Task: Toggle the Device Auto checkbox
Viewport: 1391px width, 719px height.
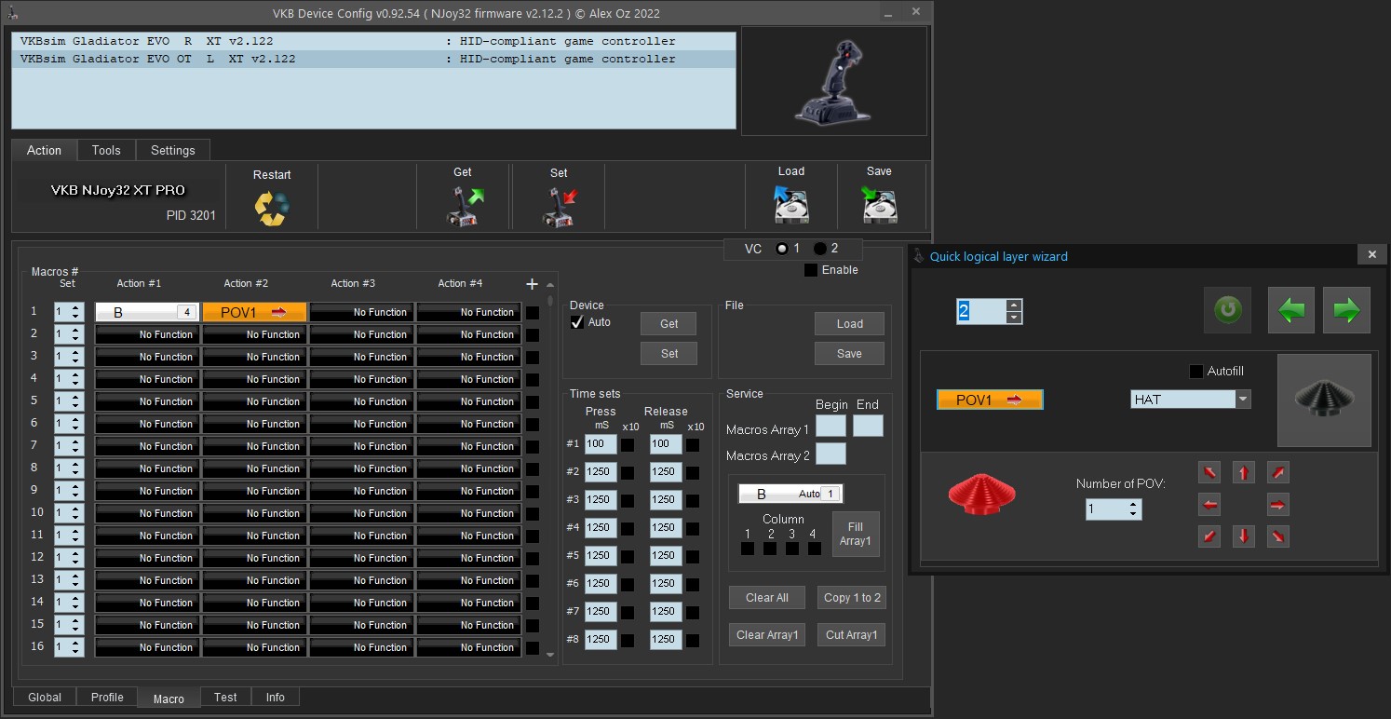Action: pyautogui.click(x=577, y=322)
